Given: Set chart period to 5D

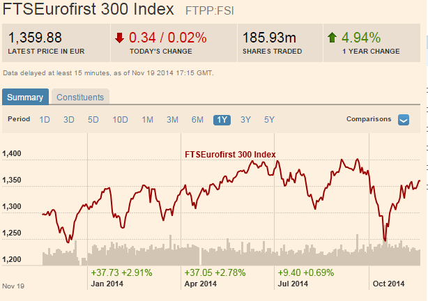Looking at the screenshot, I should [x=93, y=120].
